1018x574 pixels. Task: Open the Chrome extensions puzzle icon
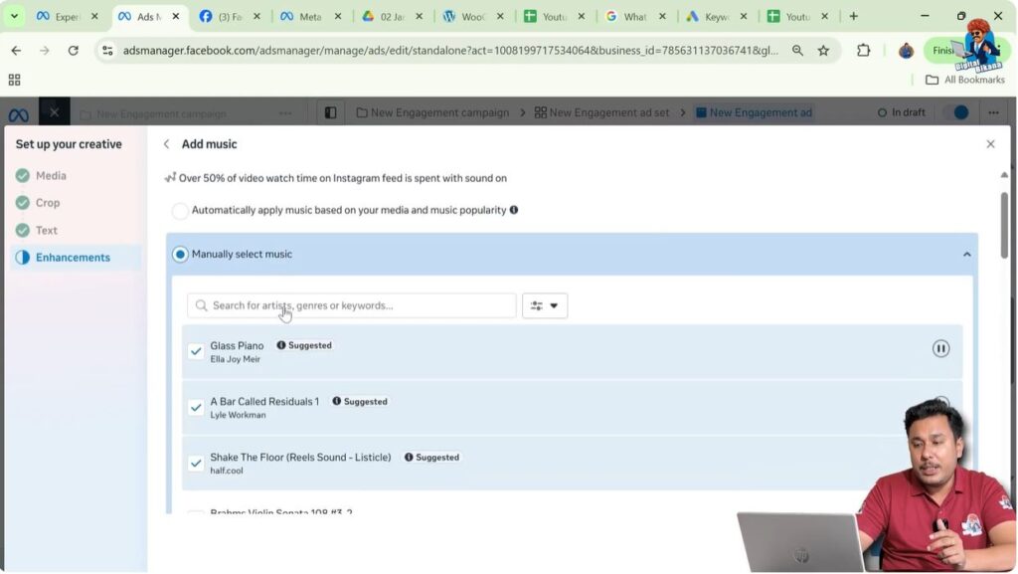[x=863, y=51]
